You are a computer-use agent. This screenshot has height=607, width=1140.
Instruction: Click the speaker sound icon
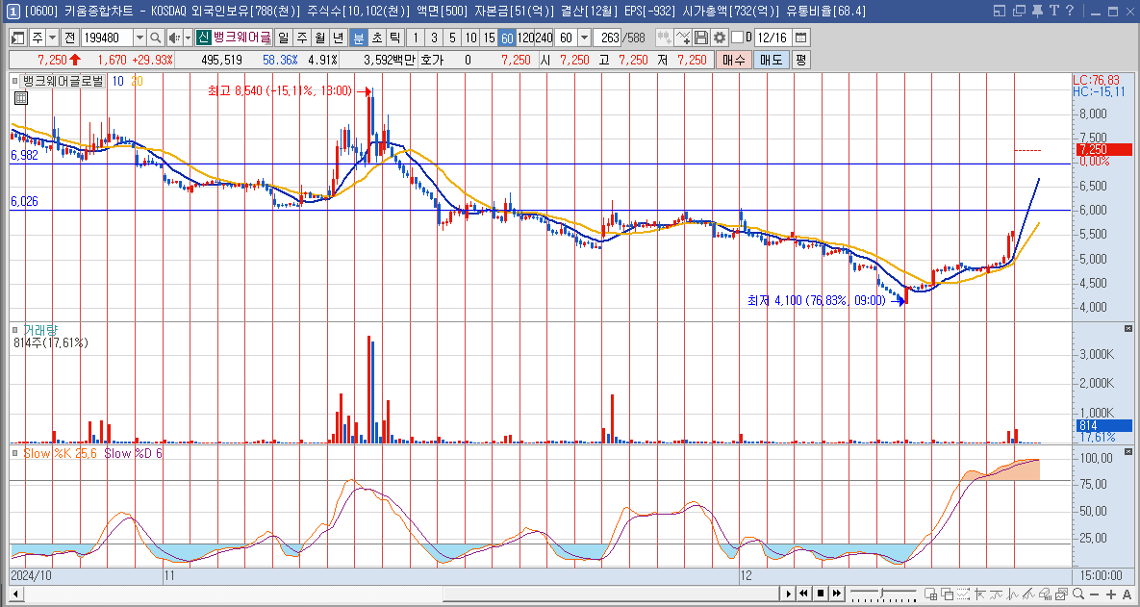point(174,38)
